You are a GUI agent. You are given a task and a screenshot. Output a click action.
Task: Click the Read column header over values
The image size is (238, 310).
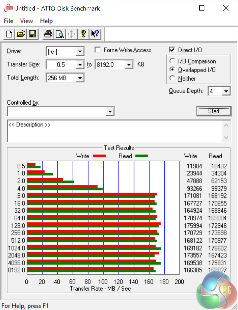click(215, 156)
